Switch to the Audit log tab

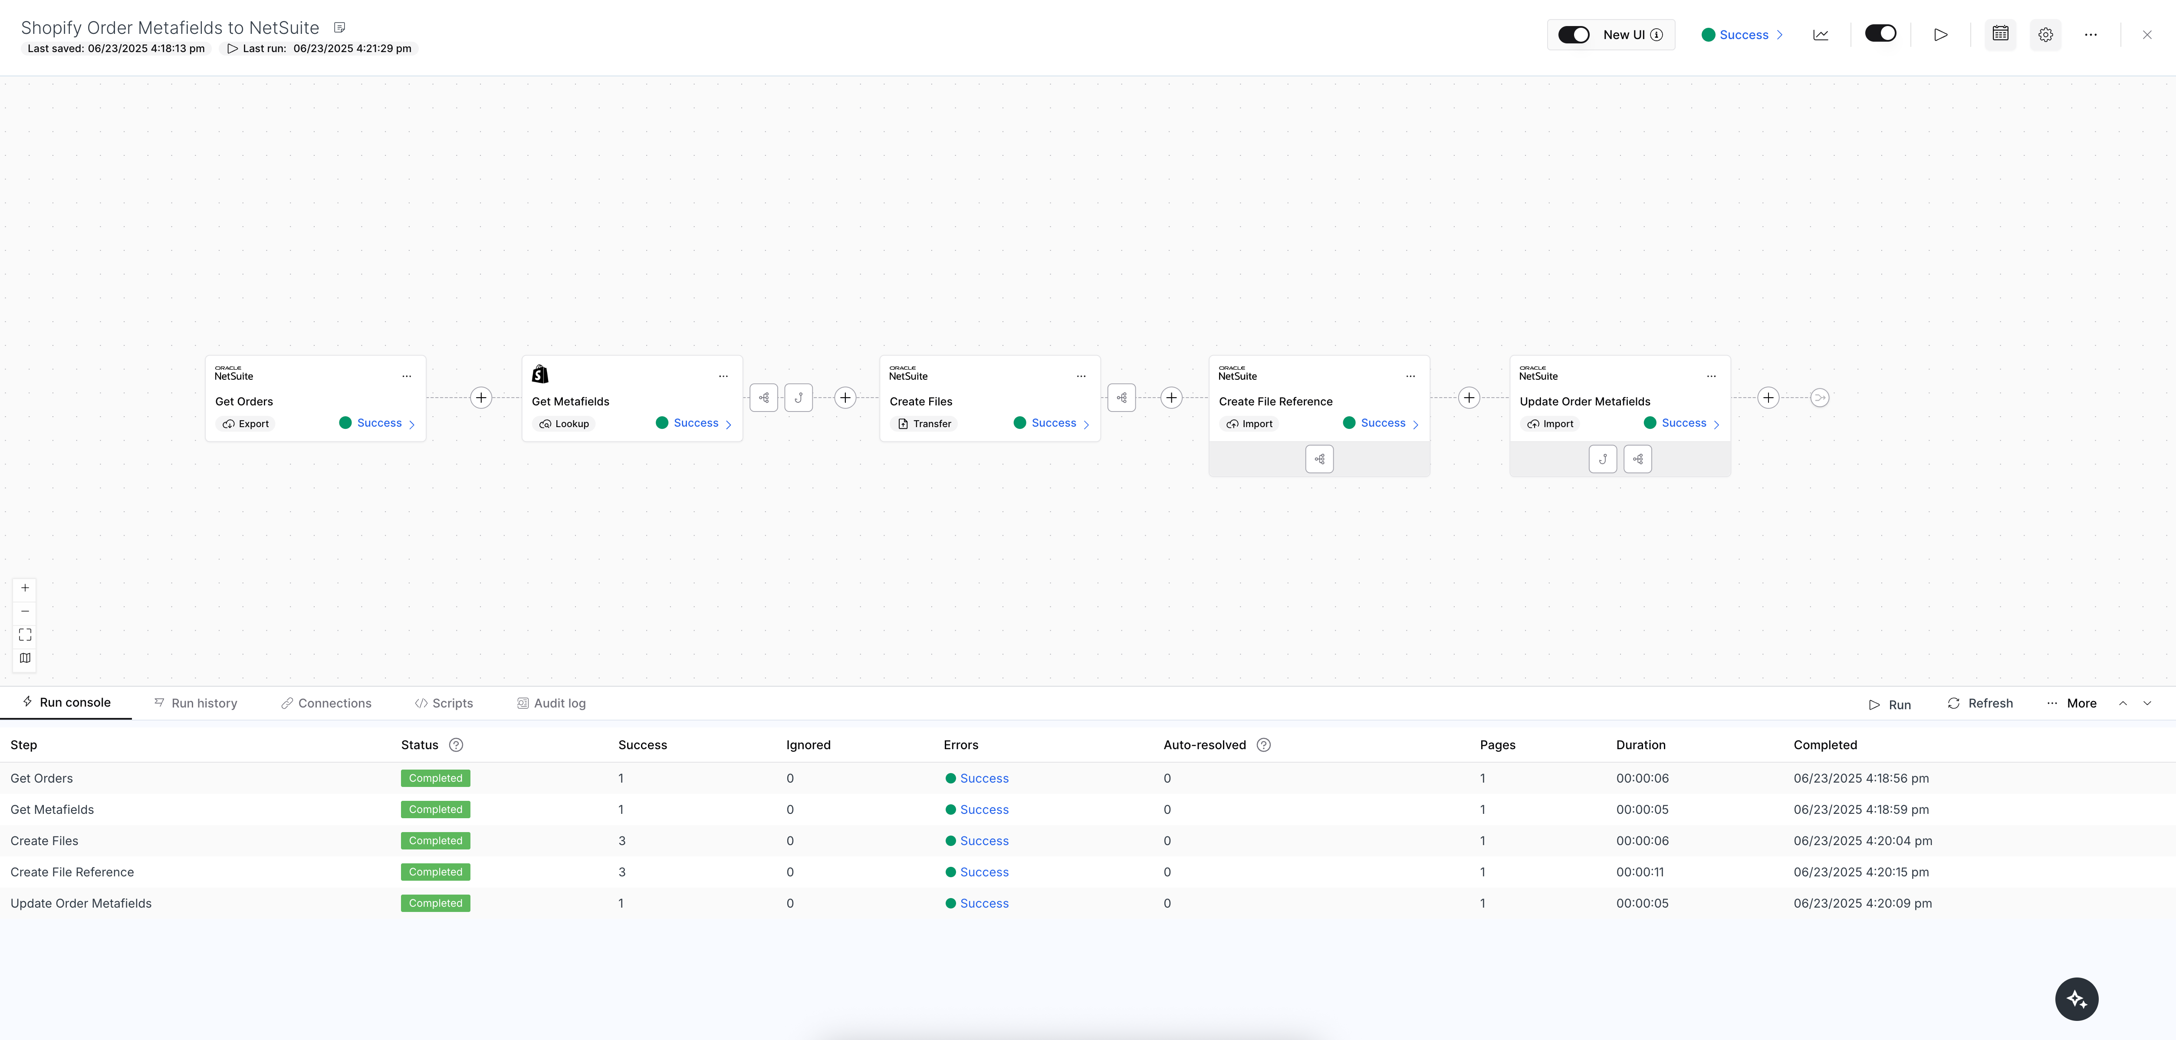coord(551,704)
